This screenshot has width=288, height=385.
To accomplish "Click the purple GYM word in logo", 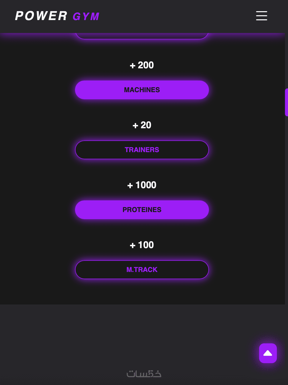I will click(x=86, y=17).
